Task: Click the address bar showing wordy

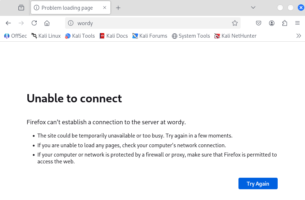Action: coord(151,23)
